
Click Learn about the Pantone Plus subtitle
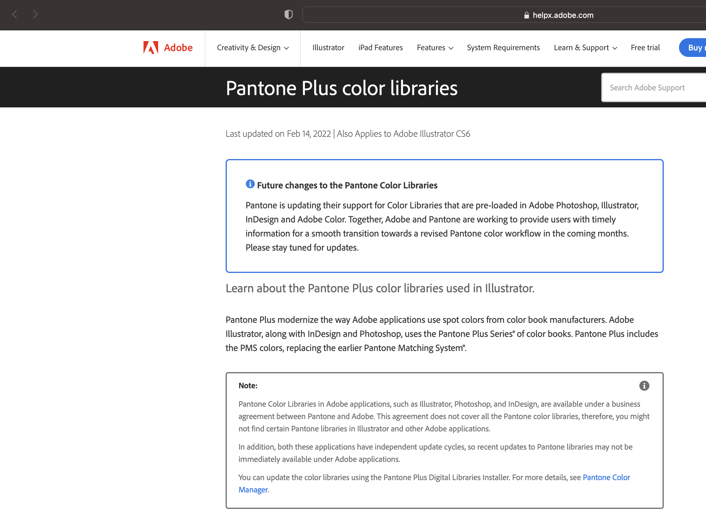pyautogui.click(x=380, y=288)
